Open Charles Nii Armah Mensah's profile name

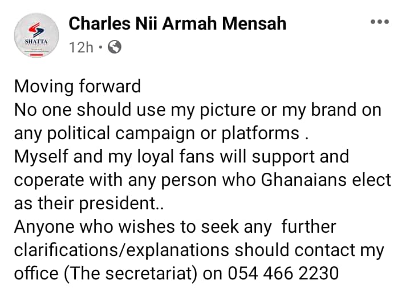(177, 23)
